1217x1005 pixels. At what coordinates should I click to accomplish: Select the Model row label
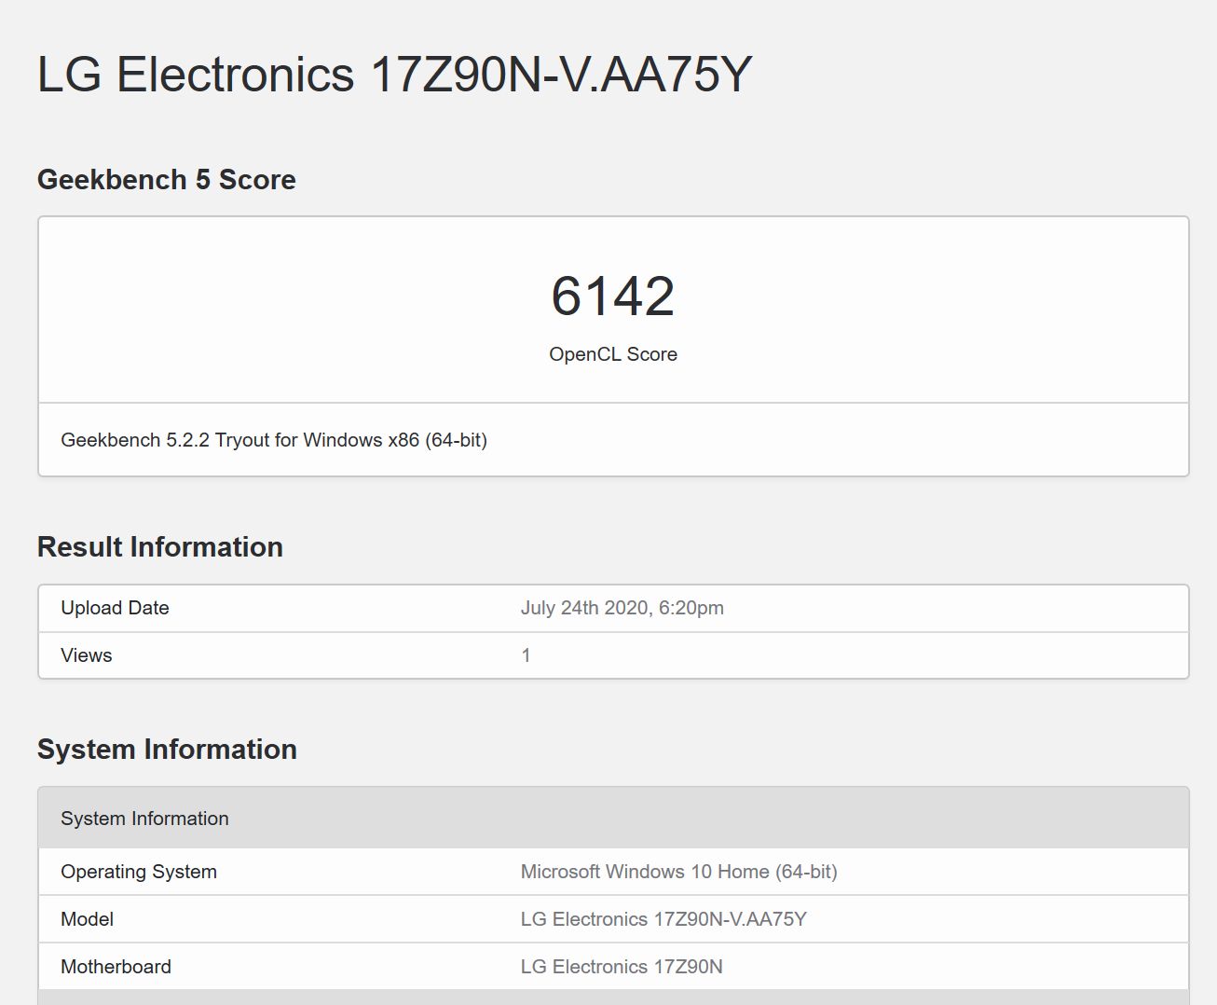point(87,919)
